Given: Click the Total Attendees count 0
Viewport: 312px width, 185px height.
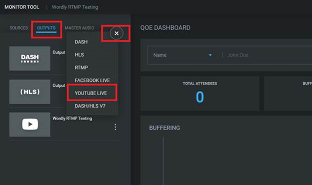Looking at the screenshot, I should tap(200, 97).
